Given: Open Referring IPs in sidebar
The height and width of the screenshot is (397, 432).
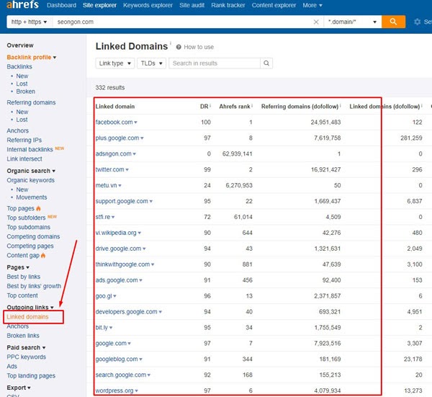Looking at the screenshot, I should click(x=24, y=140).
